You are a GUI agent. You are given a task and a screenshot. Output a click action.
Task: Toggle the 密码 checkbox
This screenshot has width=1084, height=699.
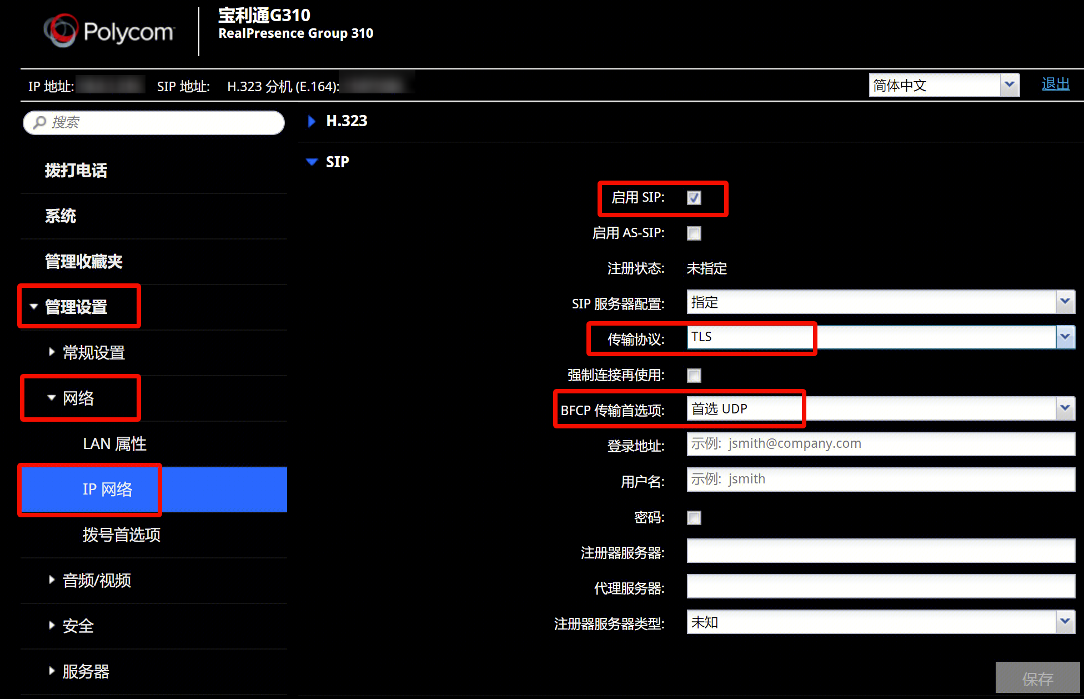[694, 518]
